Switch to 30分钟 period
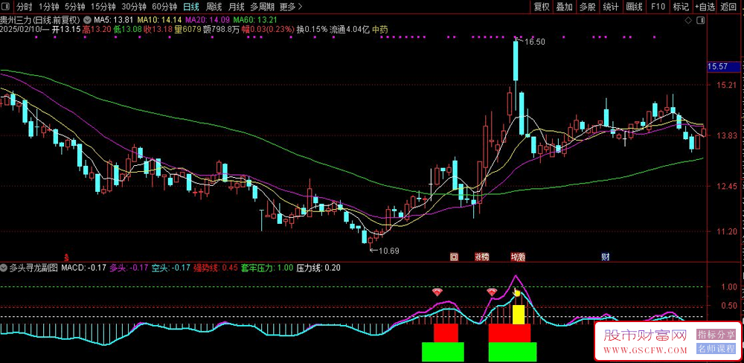The height and width of the screenshot is (363, 744). click(134, 7)
